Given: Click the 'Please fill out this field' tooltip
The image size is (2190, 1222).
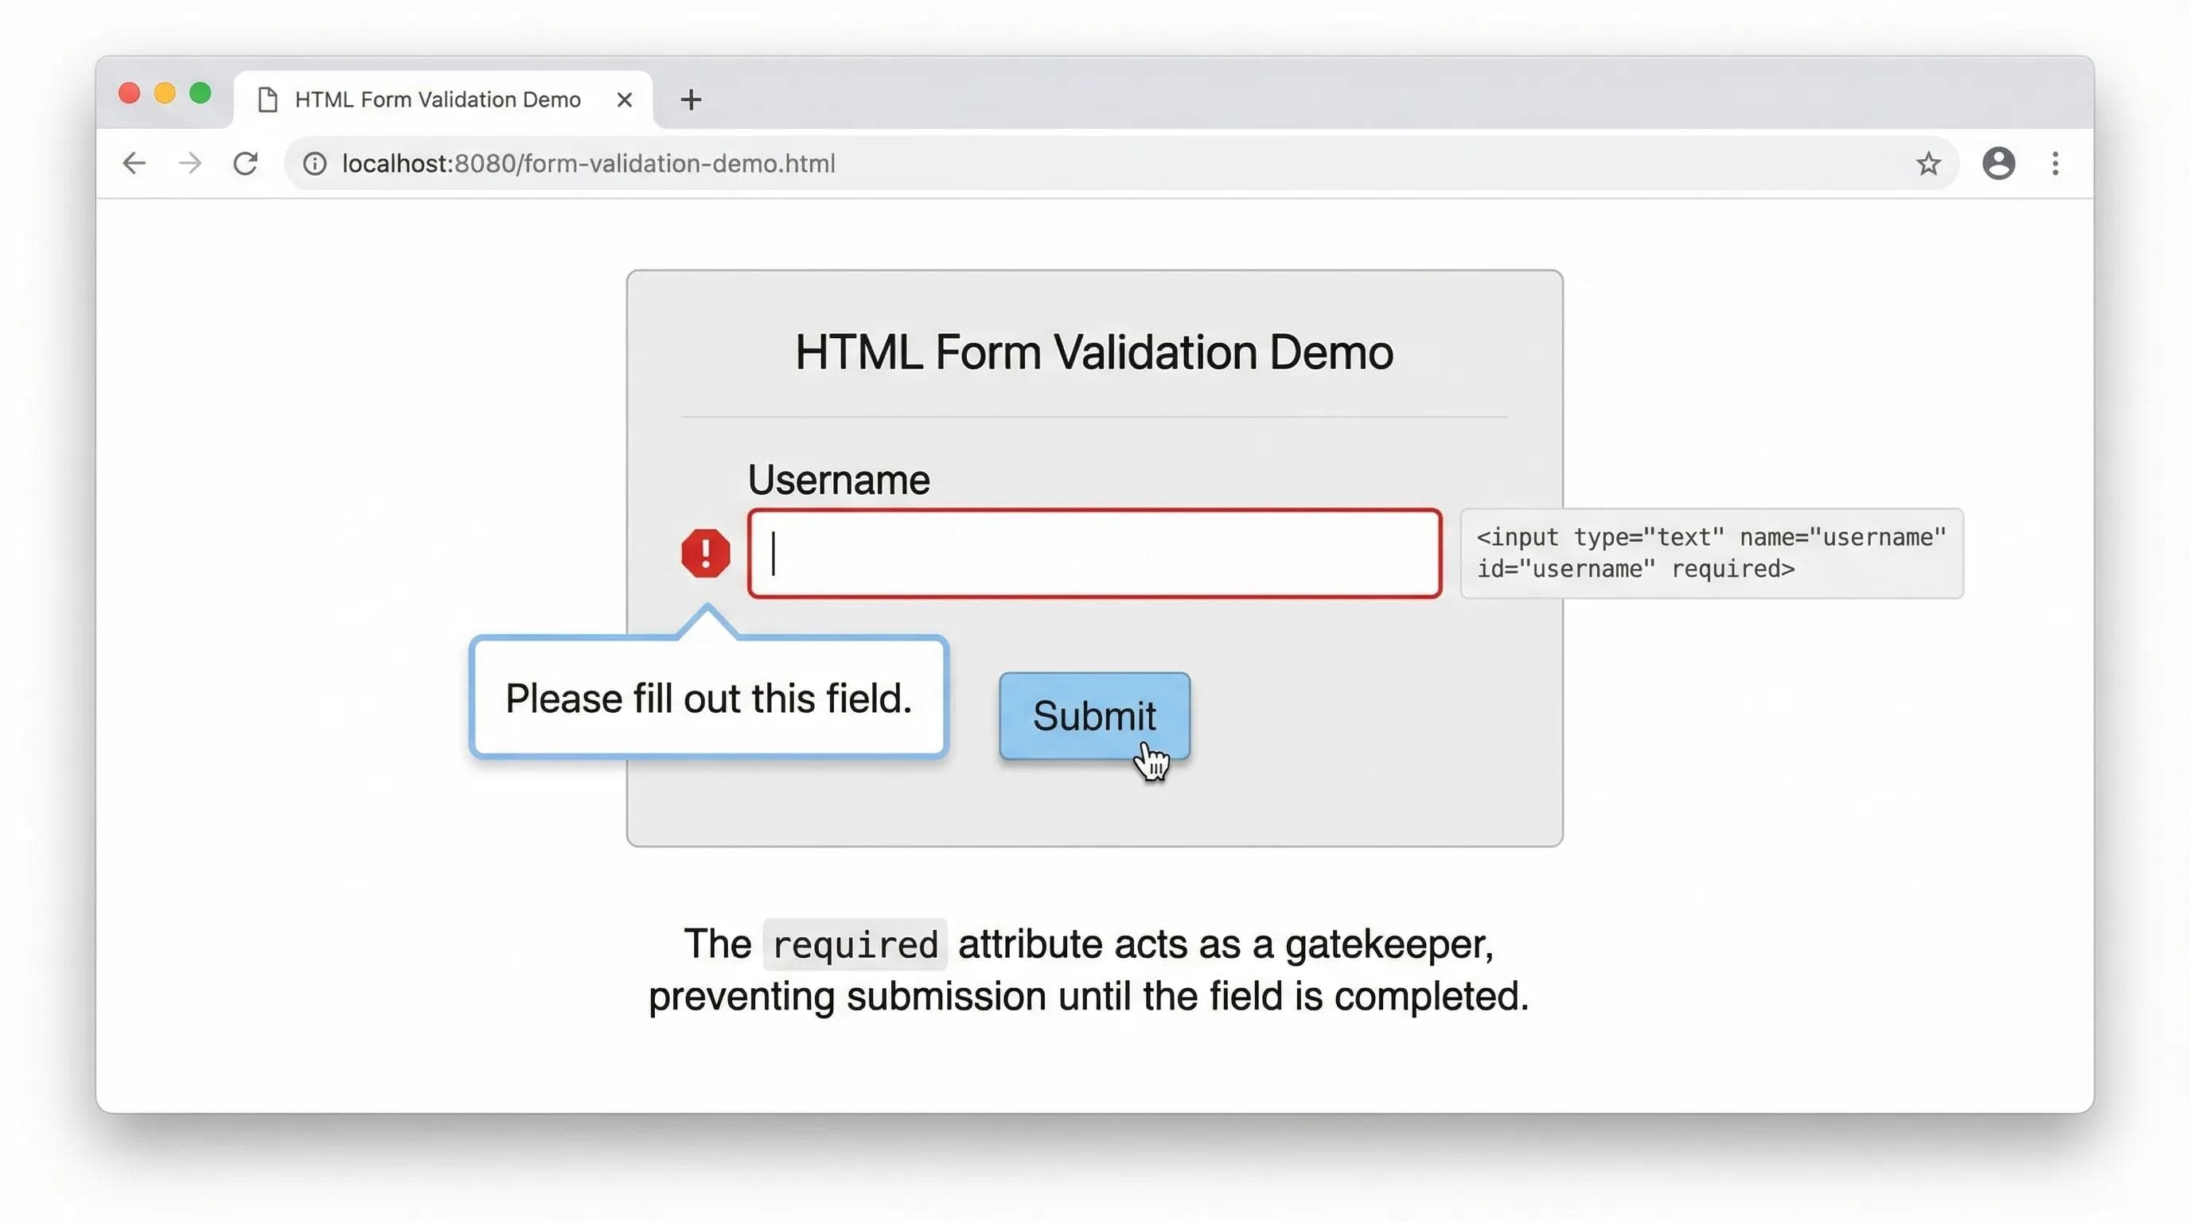Looking at the screenshot, I should pyautogui.click(x=708, y=698).
